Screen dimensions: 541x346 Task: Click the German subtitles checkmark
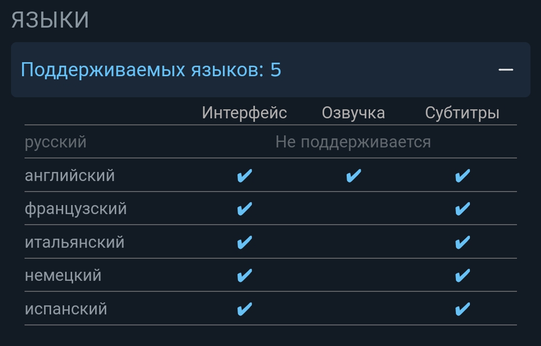tap(463, 275)
